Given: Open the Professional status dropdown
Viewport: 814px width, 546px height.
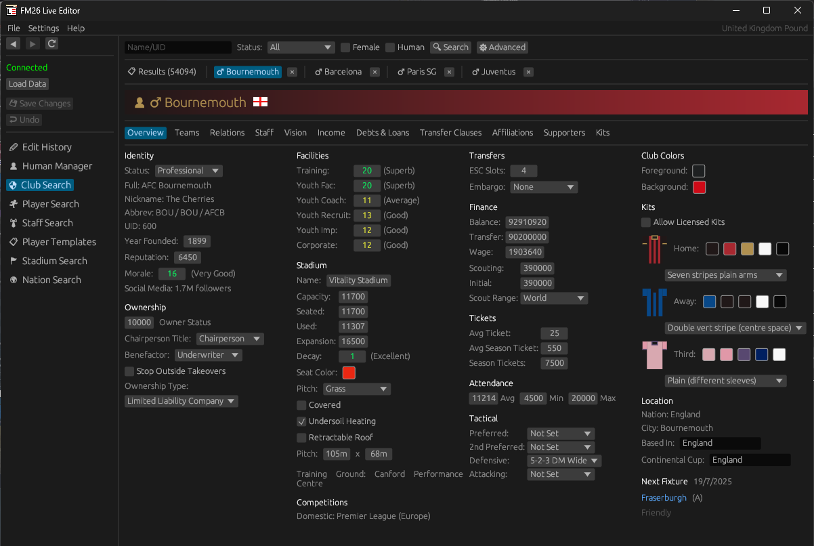Looking at the screenshot, I should pyautogui.click(x=188, y=171).
